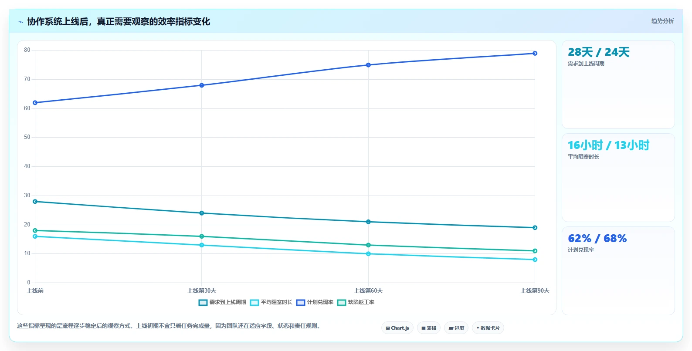Click the 上线第90天 x-axis label
The height and width of the screenshot is (351, 692).
[x=535, y=291]
